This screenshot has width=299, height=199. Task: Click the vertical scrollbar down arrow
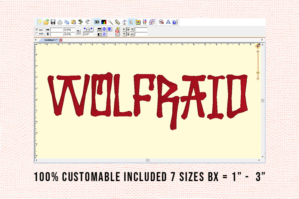point(263,156)
